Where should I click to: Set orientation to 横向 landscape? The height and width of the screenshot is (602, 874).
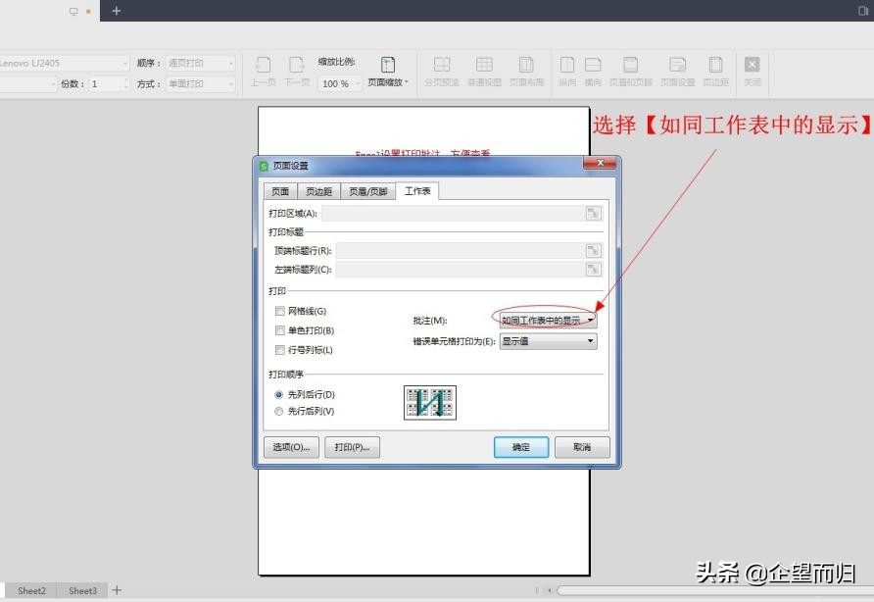[x=595, y=69]
